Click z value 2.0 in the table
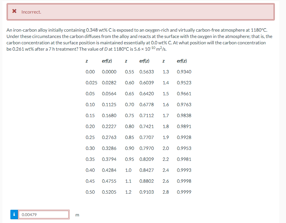286x223 pixels. coord(166,148)
